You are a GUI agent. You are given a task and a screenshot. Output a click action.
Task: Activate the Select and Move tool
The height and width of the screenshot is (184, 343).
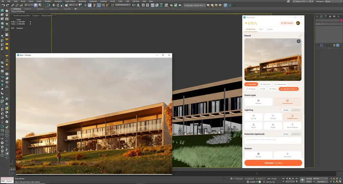[53, 5]
